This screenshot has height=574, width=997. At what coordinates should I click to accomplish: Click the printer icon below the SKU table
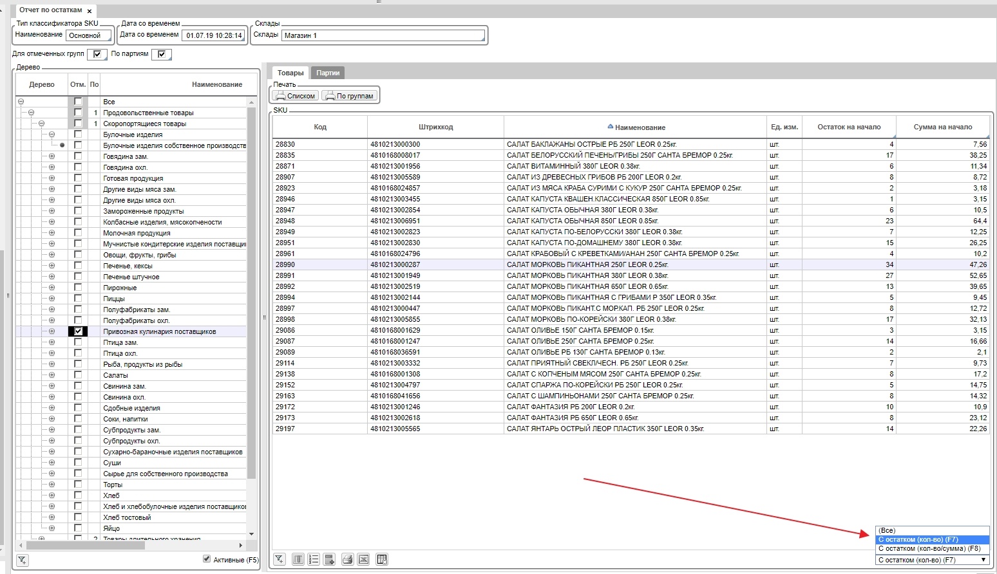point(347,559)
